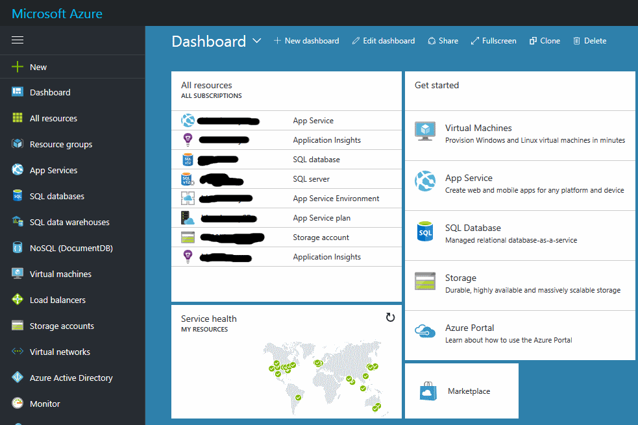Image resolution: width=638 pixels, height=425 pixels.
Task: Click 'Create web and mobile apps' description
Action: (534, 190)
